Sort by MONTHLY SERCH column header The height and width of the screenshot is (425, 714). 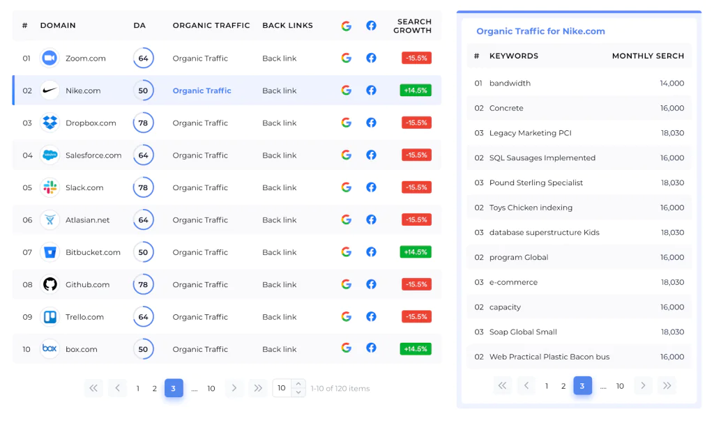[648, 56]
